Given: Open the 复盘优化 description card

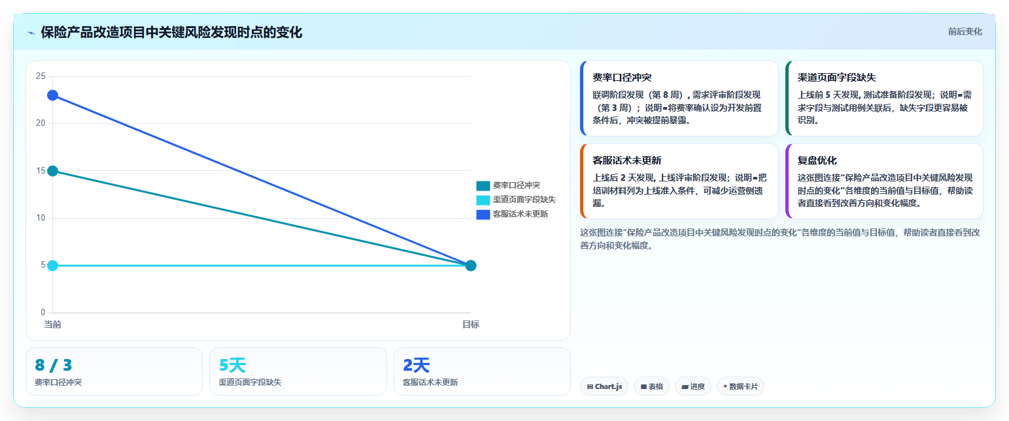Looking at the screenshot, I should click(x=884, y=181).
